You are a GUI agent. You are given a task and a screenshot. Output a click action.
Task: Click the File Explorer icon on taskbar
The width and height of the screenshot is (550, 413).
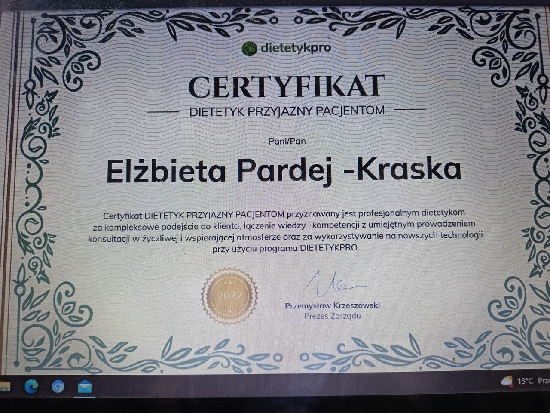(5, 386)
